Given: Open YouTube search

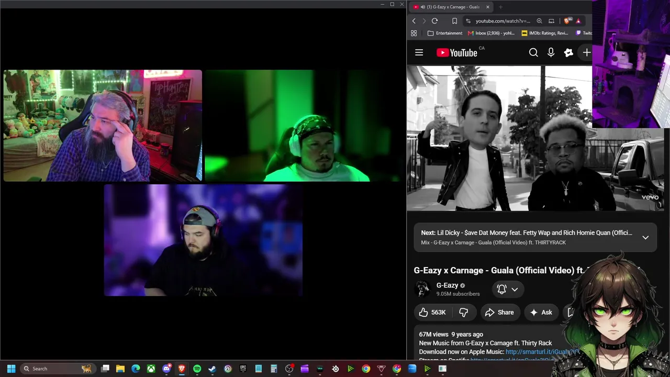Looking at the screenshot, I should point(533,52).
